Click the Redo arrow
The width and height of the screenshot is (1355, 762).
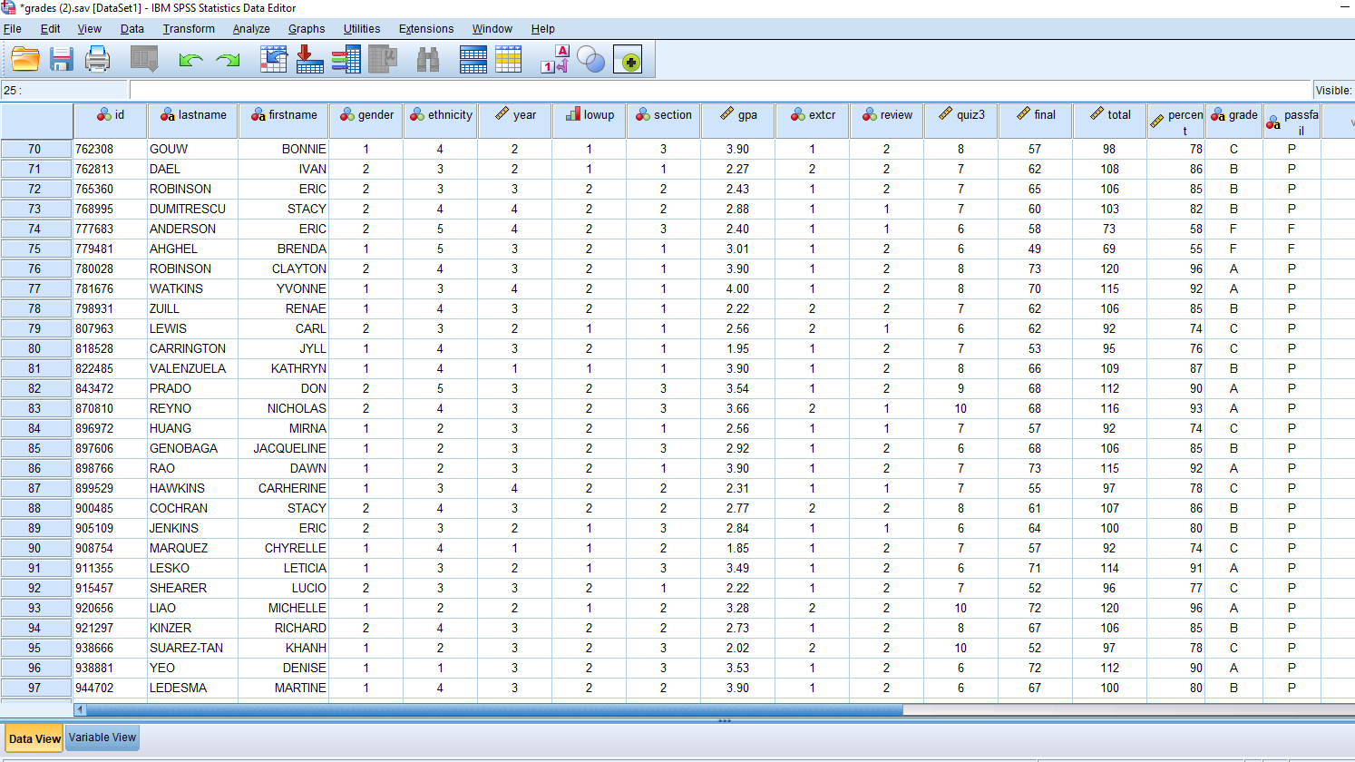click(x=228, y=58)
